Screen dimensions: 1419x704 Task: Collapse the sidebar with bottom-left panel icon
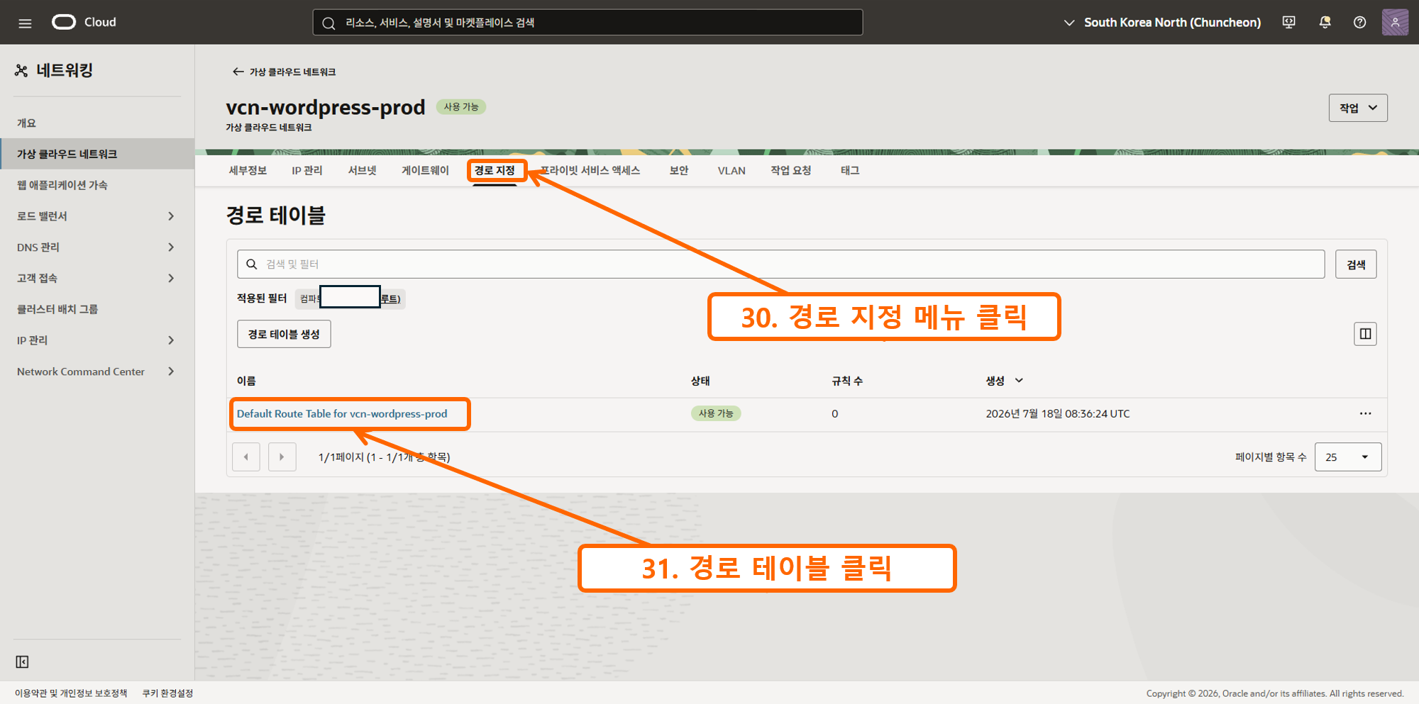pos(22,661)
